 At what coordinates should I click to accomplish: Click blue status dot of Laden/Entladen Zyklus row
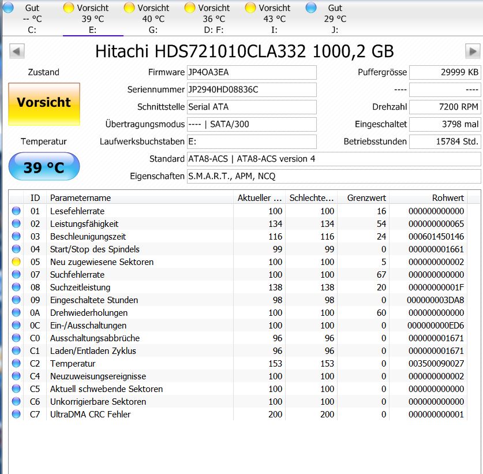click(16, 350)
